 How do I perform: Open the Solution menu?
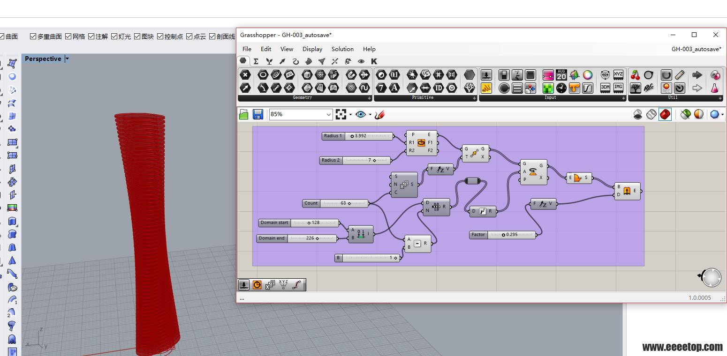[x=342, y=49]
